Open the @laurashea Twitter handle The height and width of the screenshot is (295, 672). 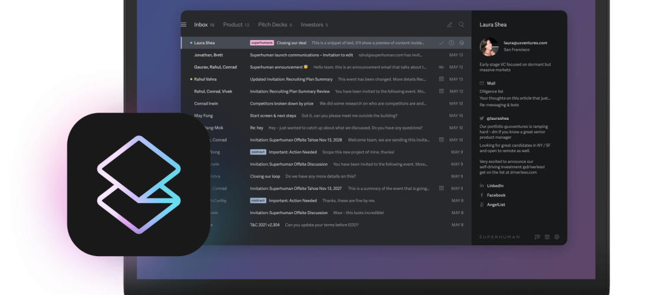[498, 119]
